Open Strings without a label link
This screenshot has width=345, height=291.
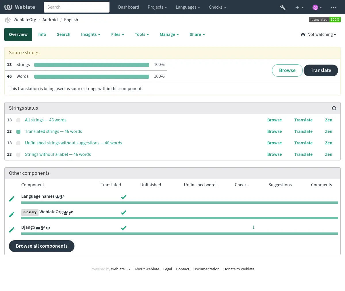58,154
